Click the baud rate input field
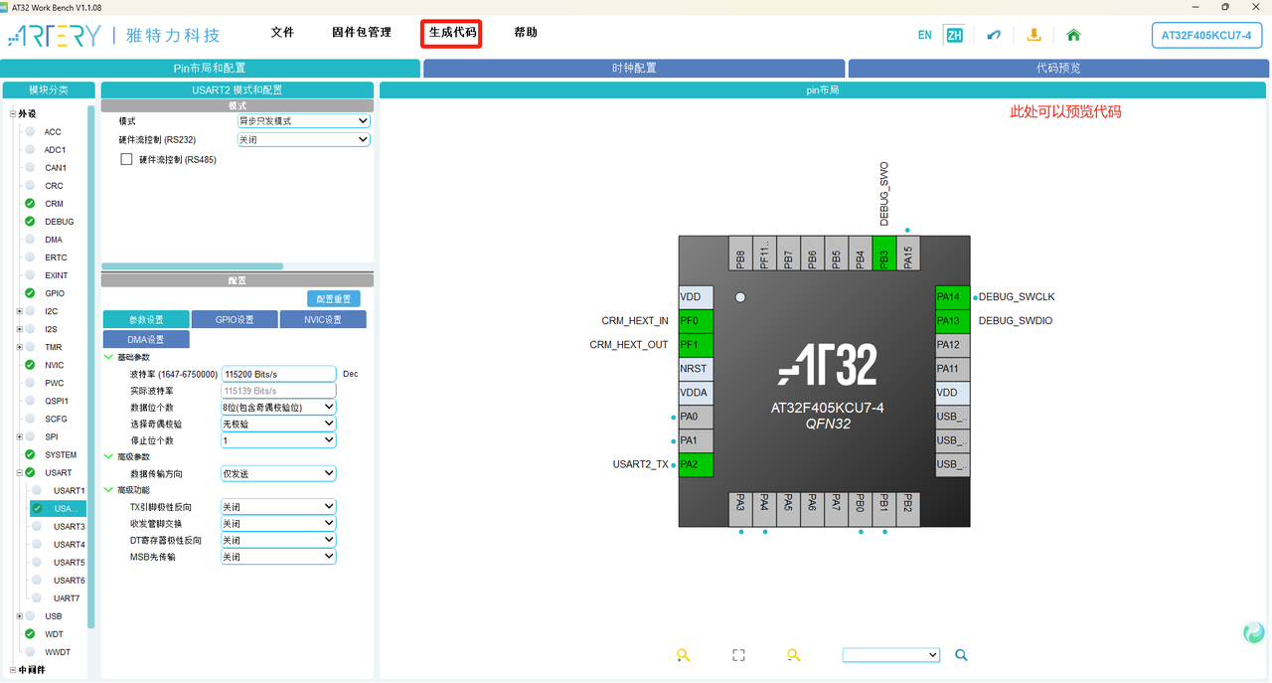Image resolution: width=1272 pixels, height=683 pixels. point(277,373)
